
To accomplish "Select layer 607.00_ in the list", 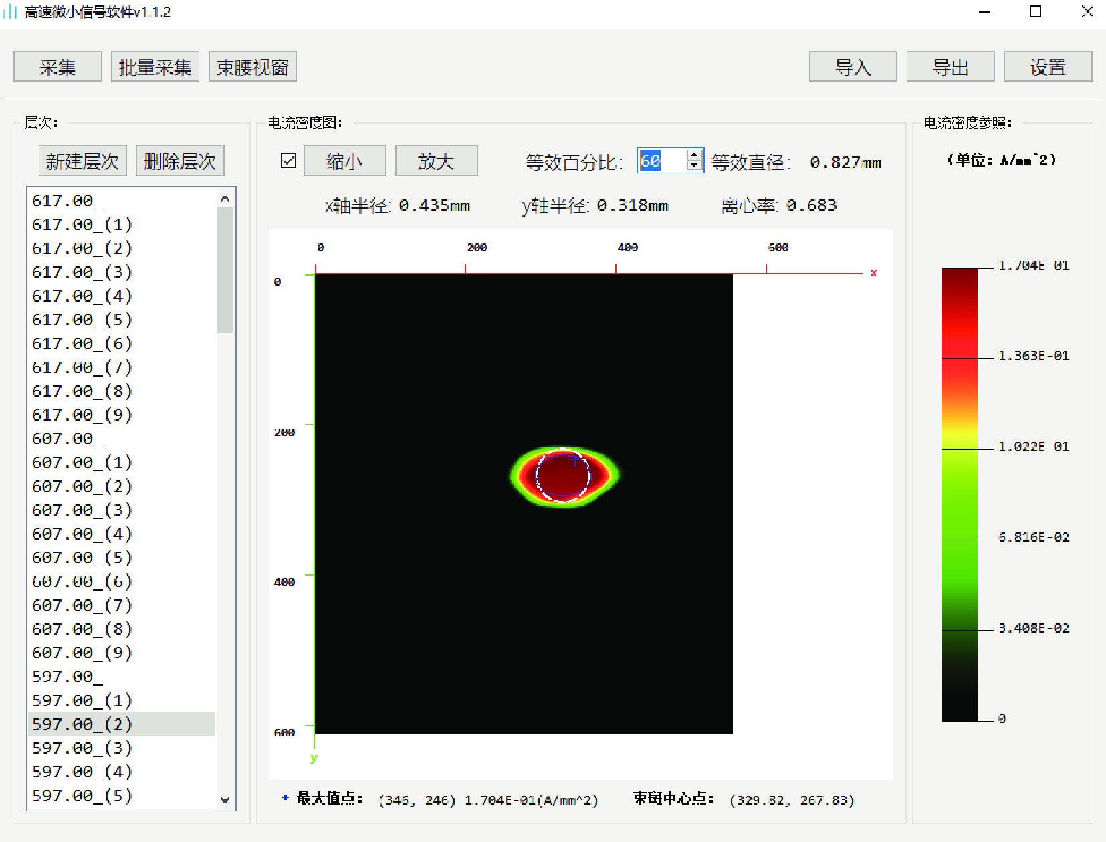I will pyautogui.click(x=122, y=439).
